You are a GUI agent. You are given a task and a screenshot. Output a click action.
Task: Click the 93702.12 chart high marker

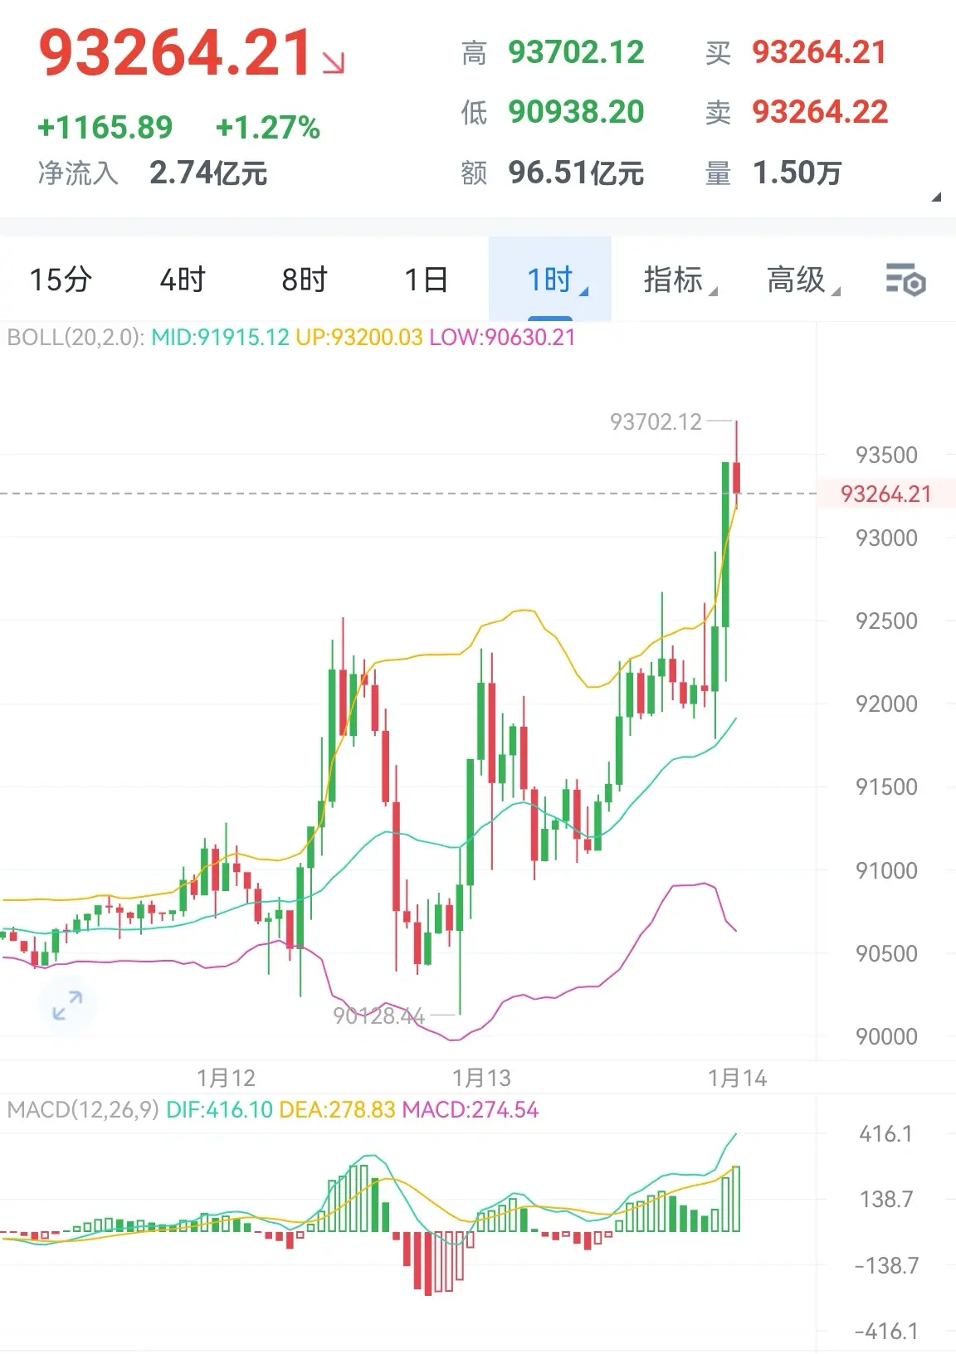tap(656, 422)
